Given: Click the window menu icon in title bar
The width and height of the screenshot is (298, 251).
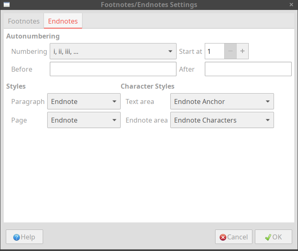Looking at the screenshot, I should (x=7, y=5).
